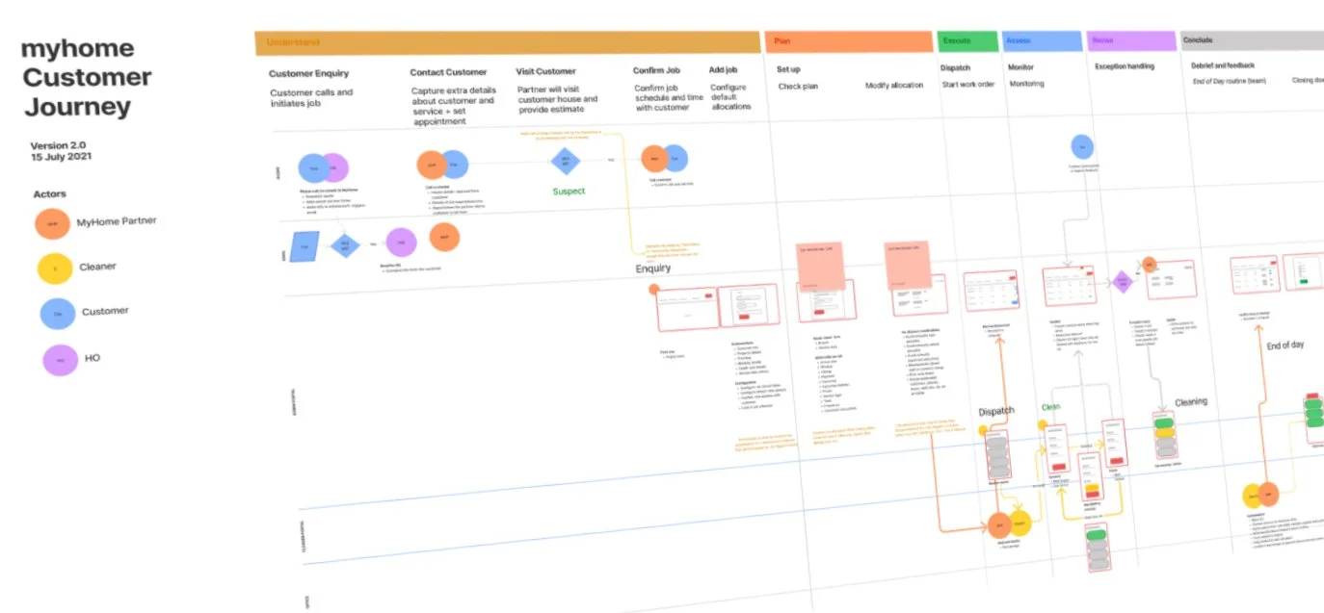Screen dimensions: 1324x613
Task: Click the 'Actors' legend heading
Action: click(x=50, y=194)
